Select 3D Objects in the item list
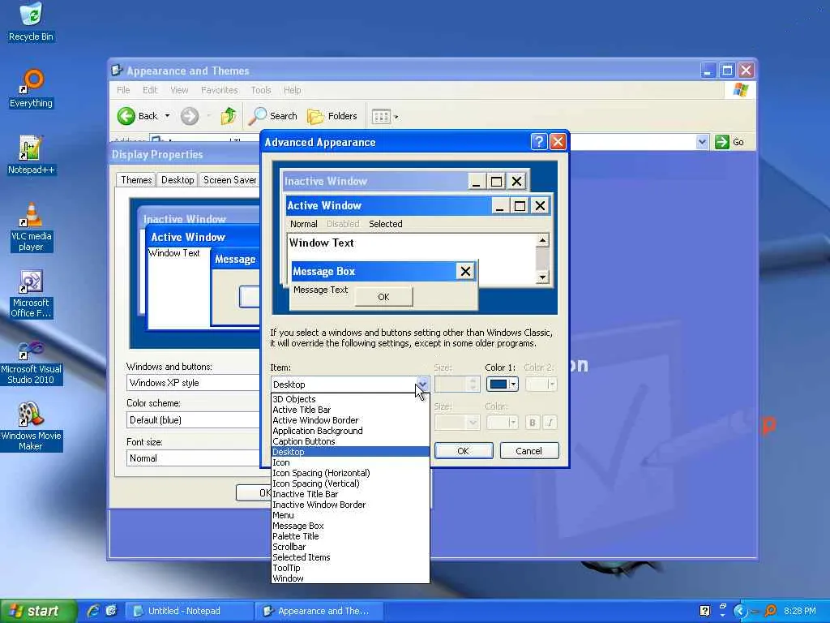Image resolution: width=830 pixels, height=623 pixels. [350, 399]
